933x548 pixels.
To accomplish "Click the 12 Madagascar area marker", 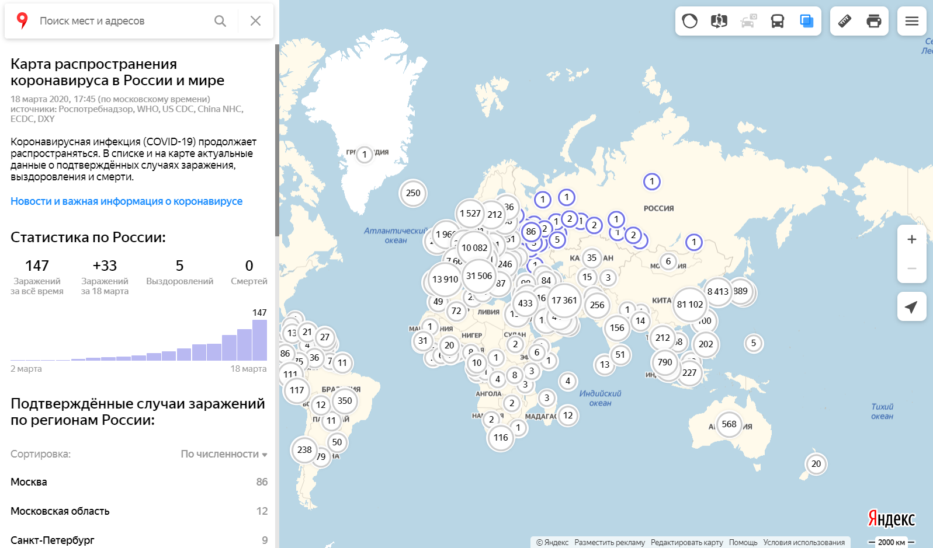I will [x=568, y=416].
